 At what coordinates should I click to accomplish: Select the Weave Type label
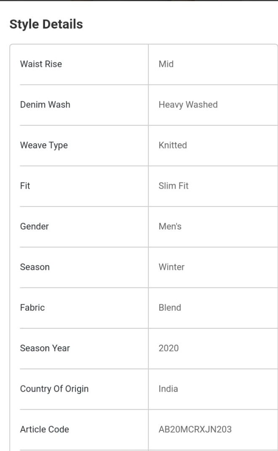[x=44, y=145]
